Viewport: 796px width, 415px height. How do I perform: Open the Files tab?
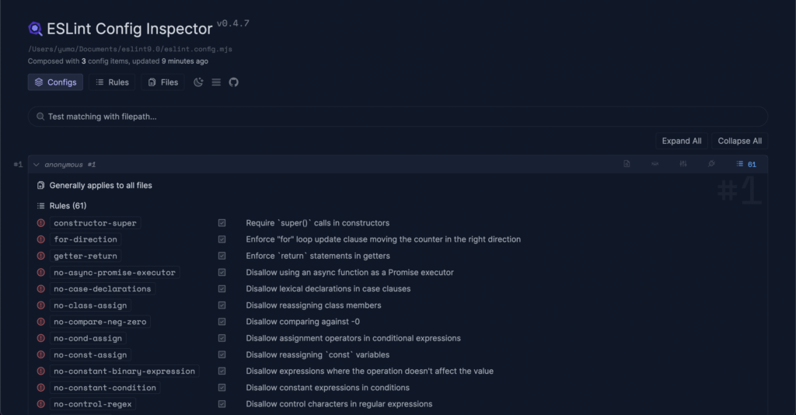(162, 82)
